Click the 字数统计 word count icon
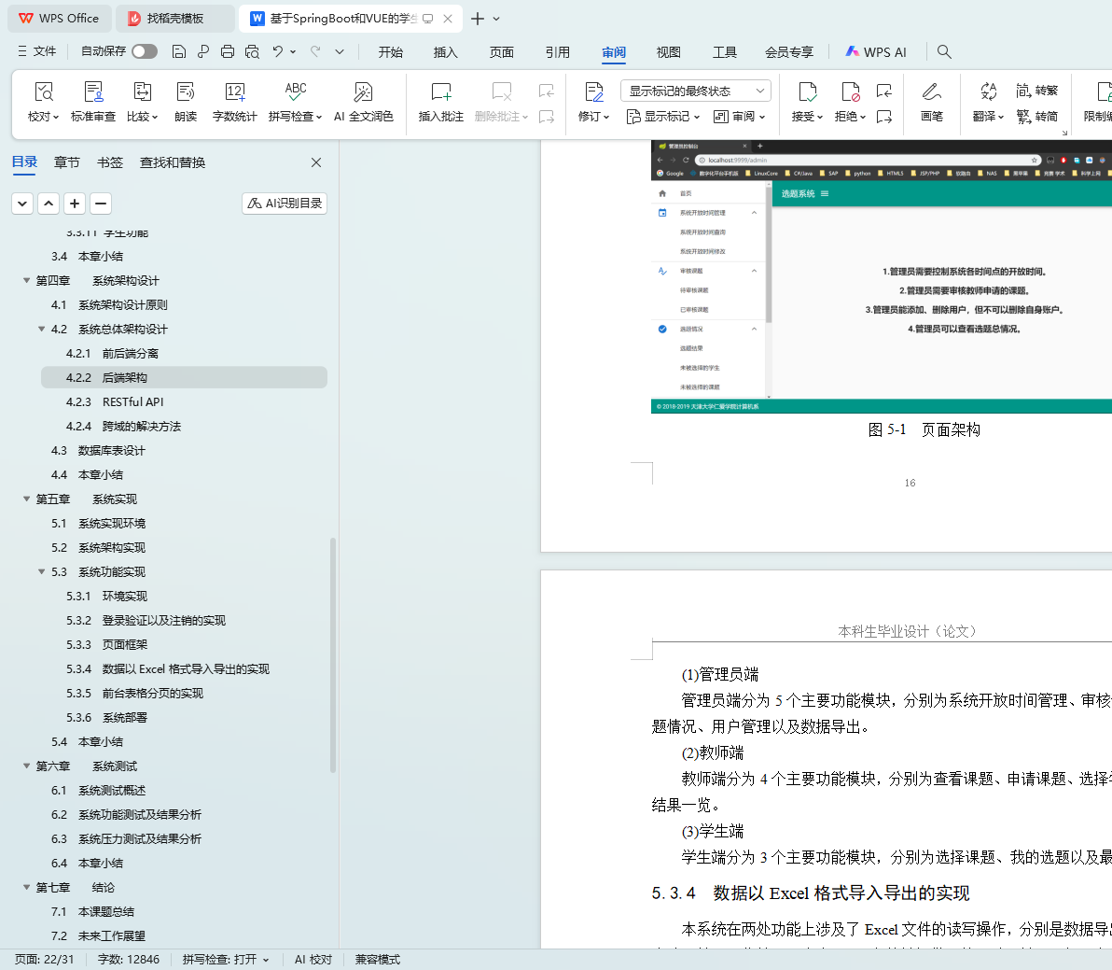 [x=234, y=92]
